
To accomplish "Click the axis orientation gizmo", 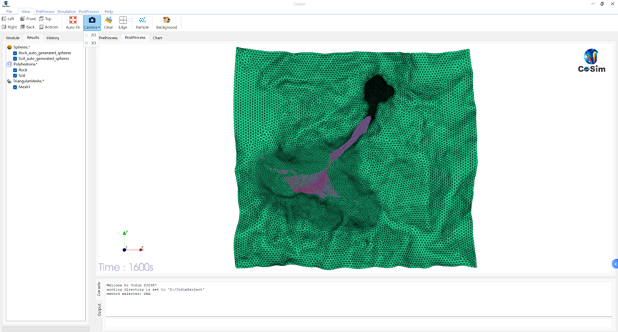I will pyautogui.click(x=133, y=242).
